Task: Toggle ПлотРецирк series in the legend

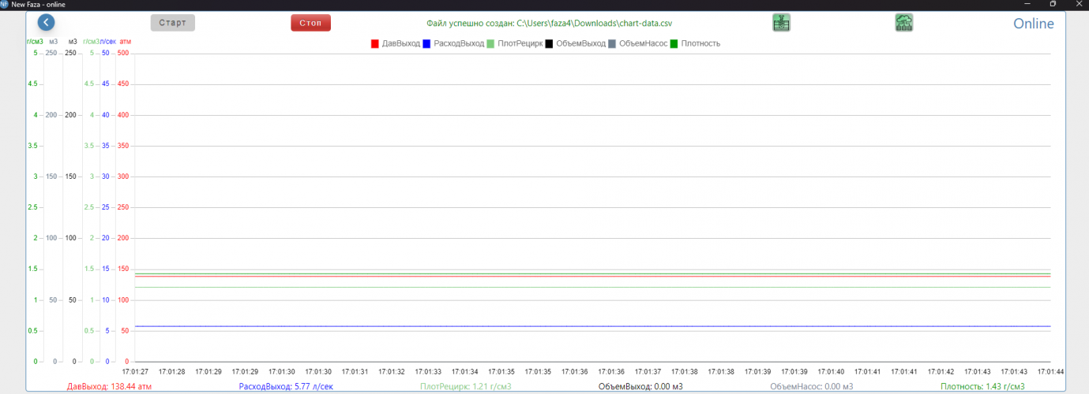Action: point(515,43)
